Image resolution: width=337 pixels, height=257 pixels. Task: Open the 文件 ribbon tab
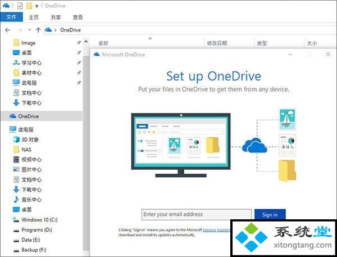tap(11, 17)
